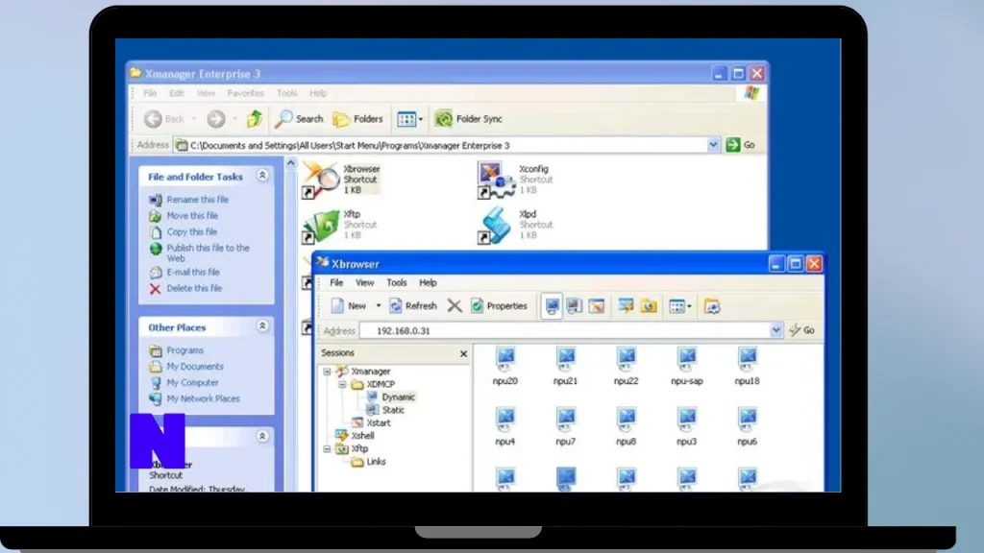Go to My Documents in Other Places
This screenshot has height=553, width=984.
[x=194, y=367]
